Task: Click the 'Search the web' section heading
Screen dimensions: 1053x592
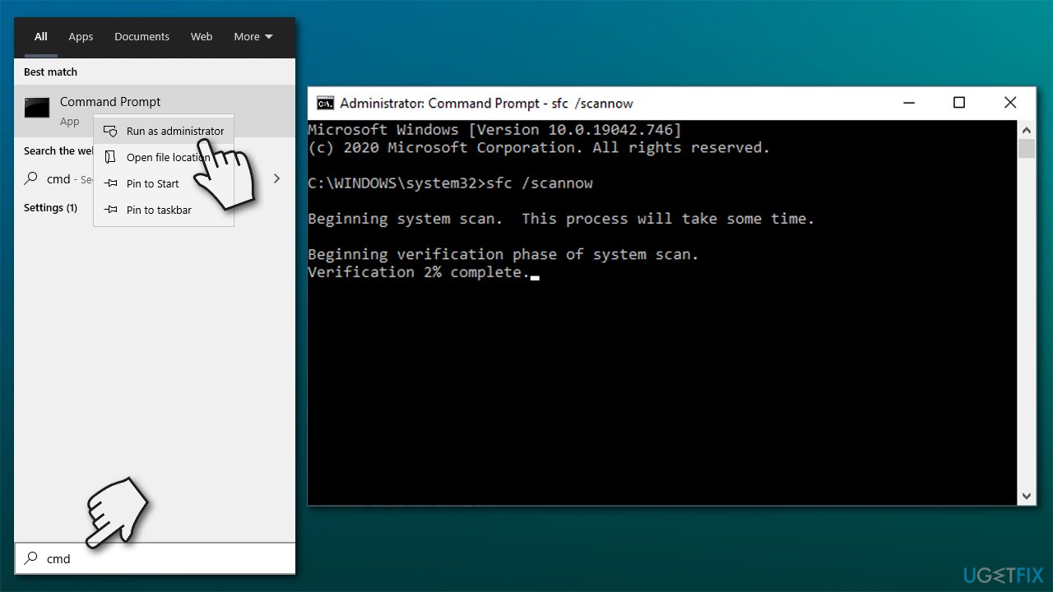Action: [59, 151]
